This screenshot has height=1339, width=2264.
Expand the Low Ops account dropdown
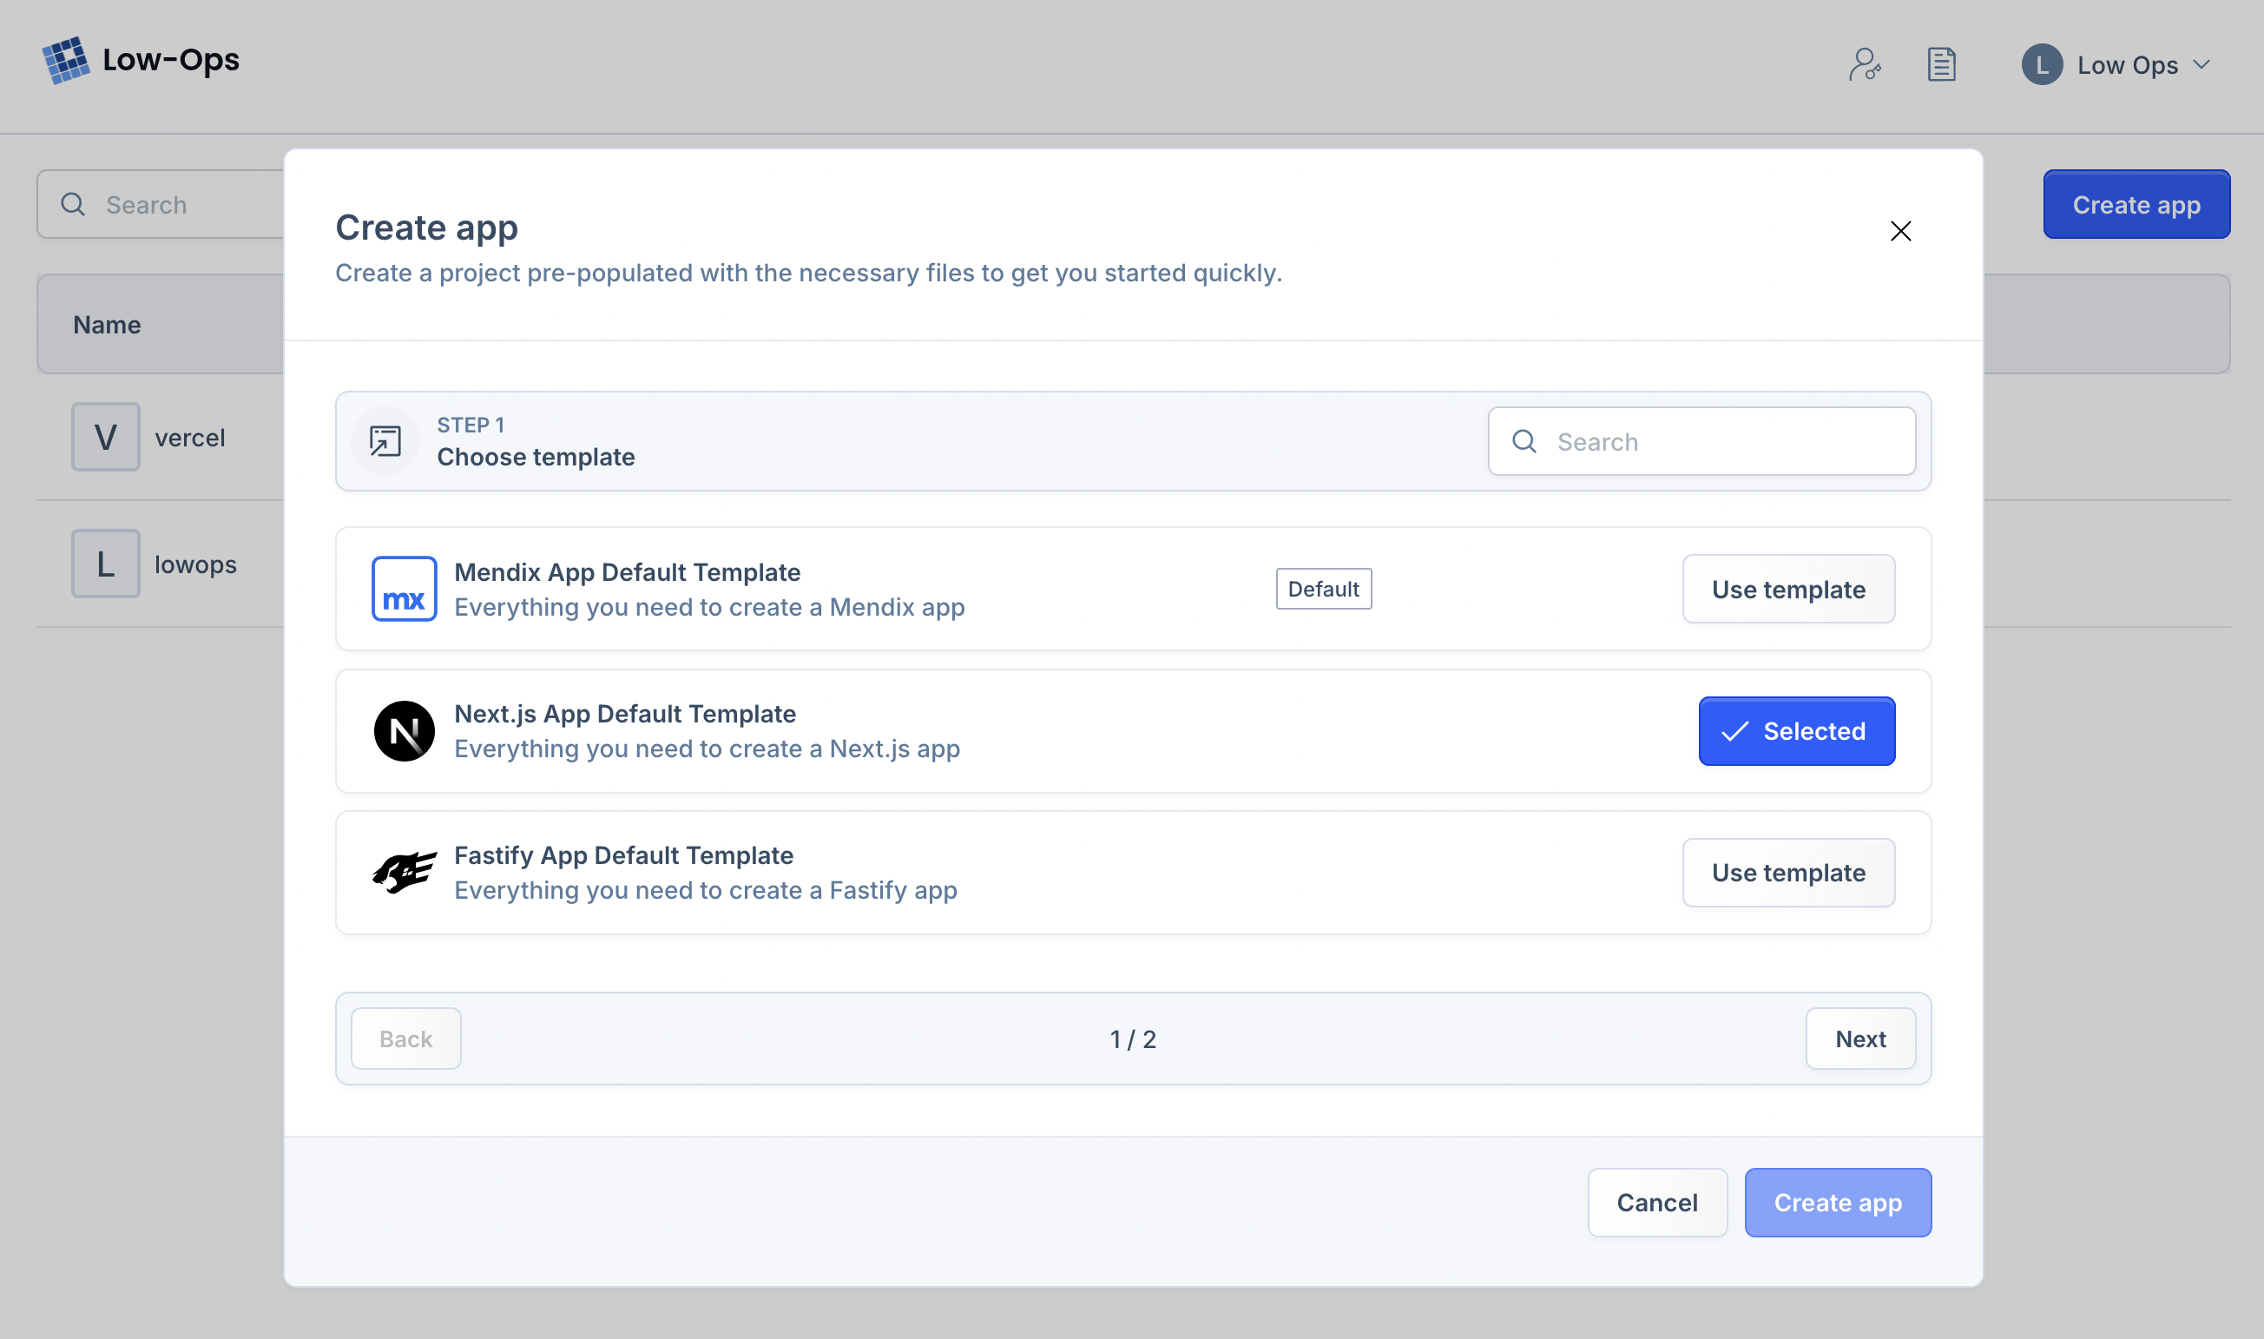2201,65
